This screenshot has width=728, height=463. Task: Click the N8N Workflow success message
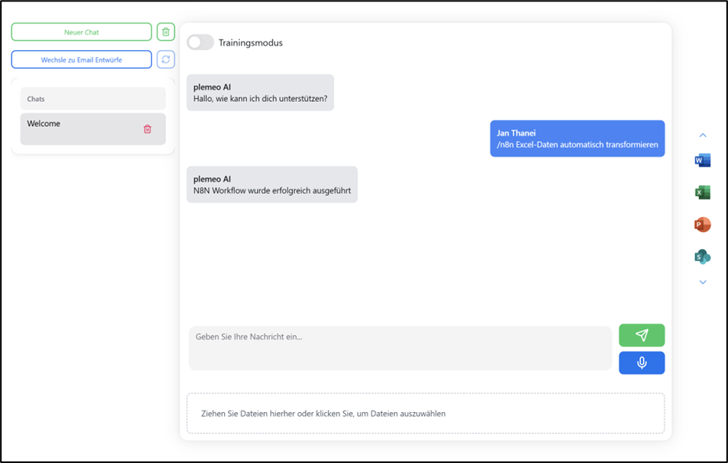coord(272,185)
